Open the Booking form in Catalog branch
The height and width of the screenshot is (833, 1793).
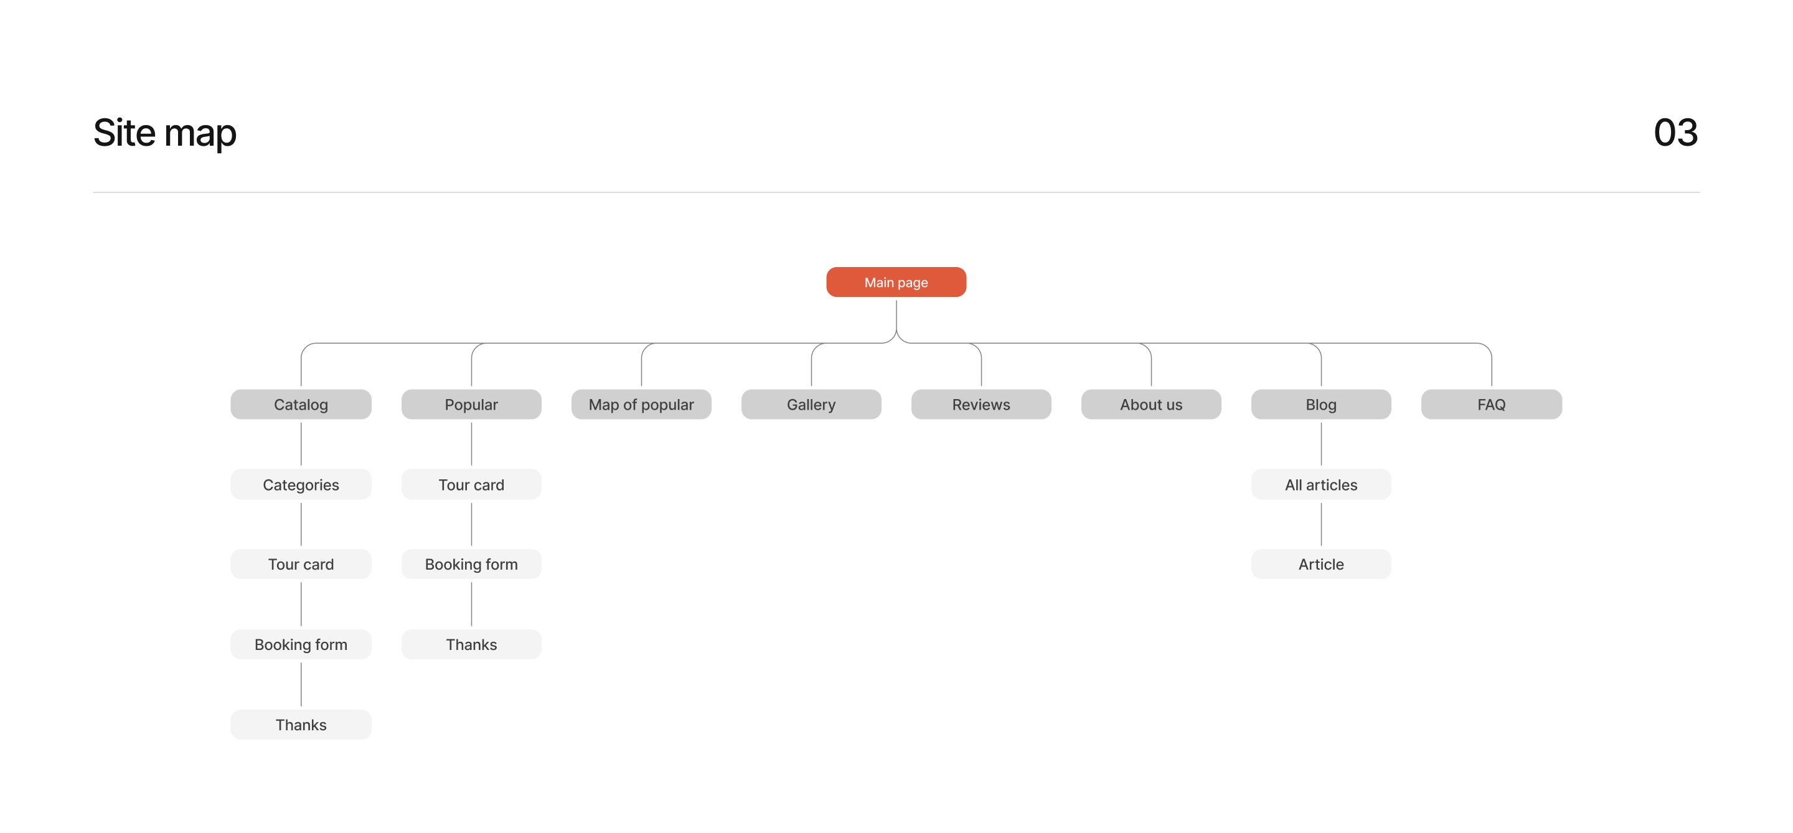click(x=301, y=644)
